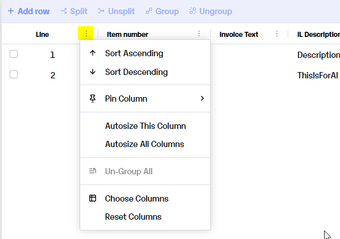Click the Group toolbar button
The height and width of the screenshot is (239, 340).
pyautogui.click(x=162, y=11)
